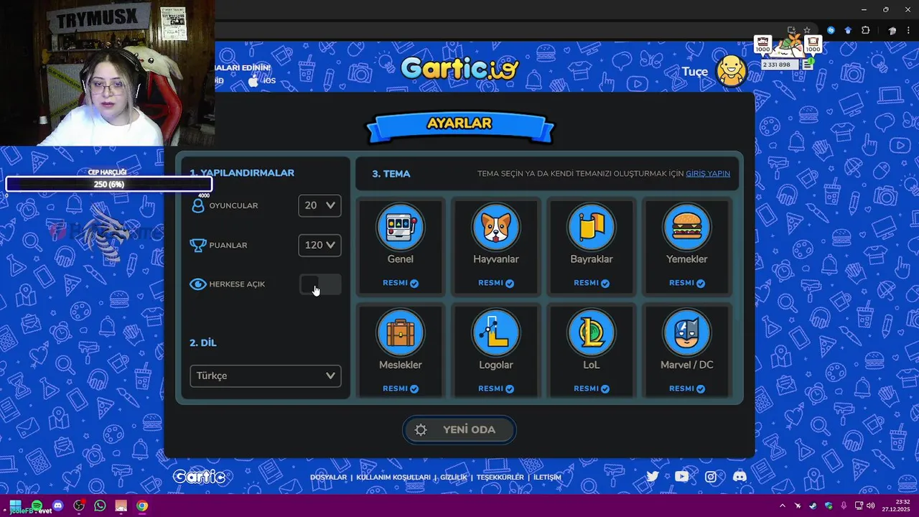This screenshot has height=517, width=919.
Task: Switch to Chrome in the taskbar
Action: coord(142,506)
